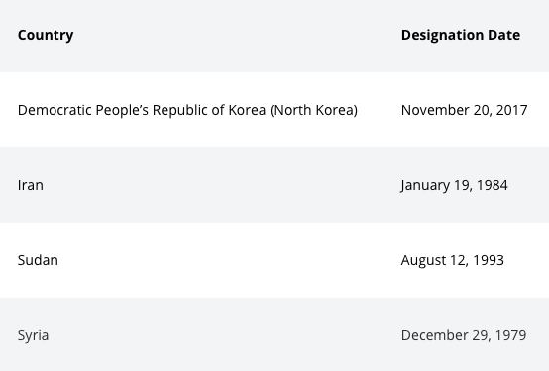Click the Country column header
The height and width of the screenshot is (371, 549).
46,35
